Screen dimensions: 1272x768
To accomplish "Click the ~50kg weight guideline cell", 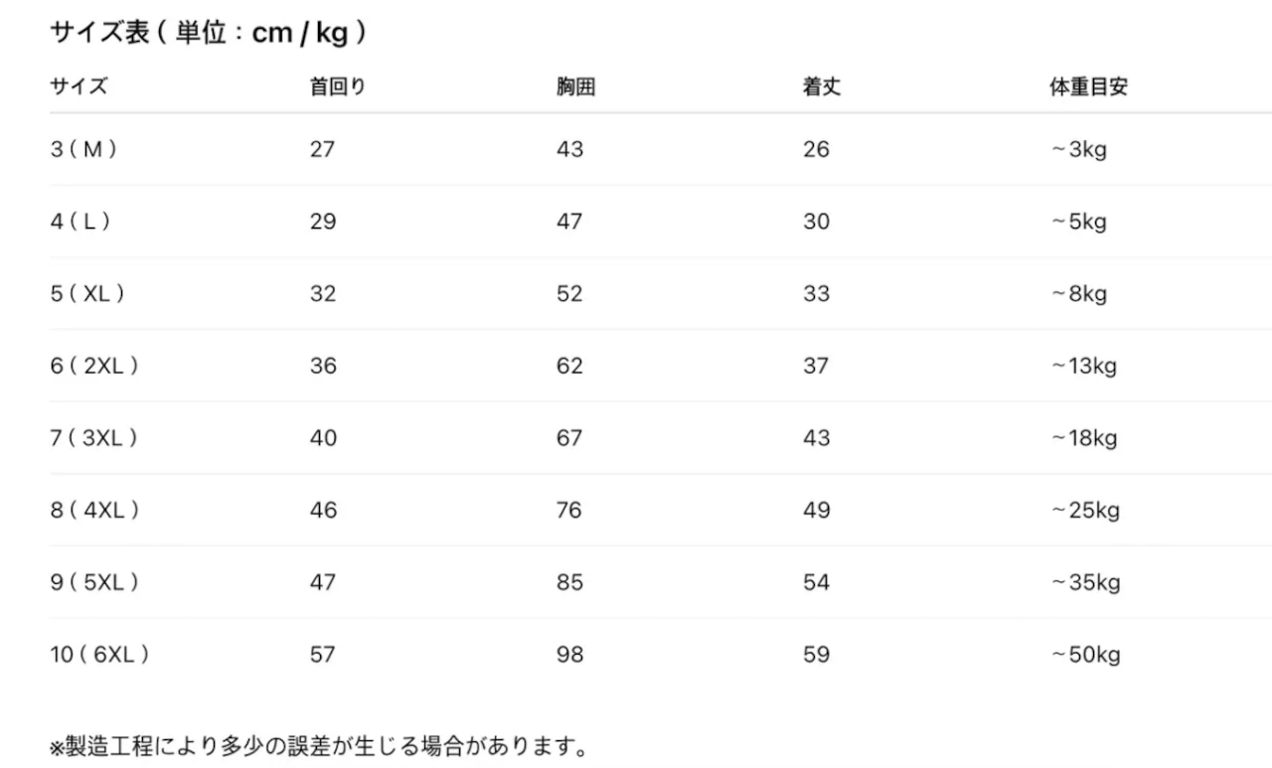I will pyautogui.click(x=1085, y=655).
